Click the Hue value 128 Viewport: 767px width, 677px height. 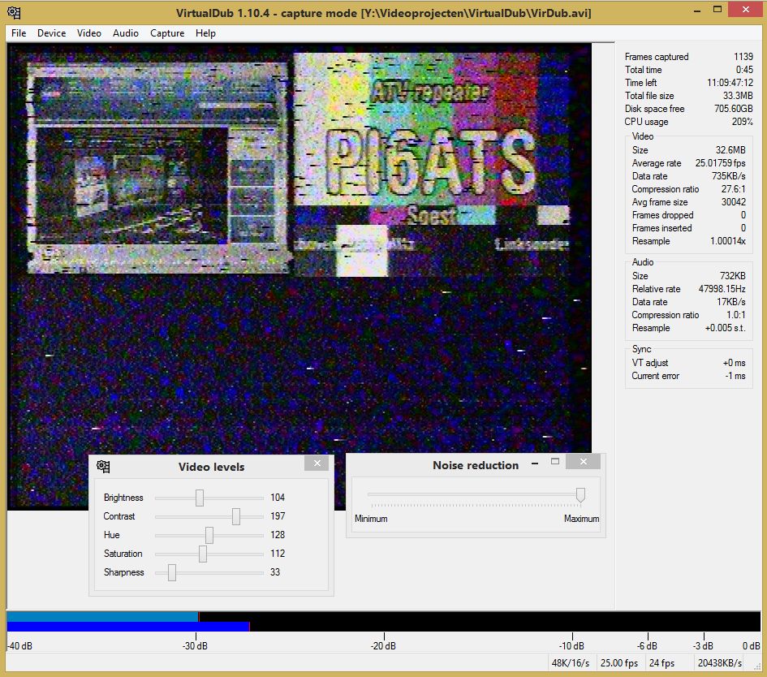point(278,535)
